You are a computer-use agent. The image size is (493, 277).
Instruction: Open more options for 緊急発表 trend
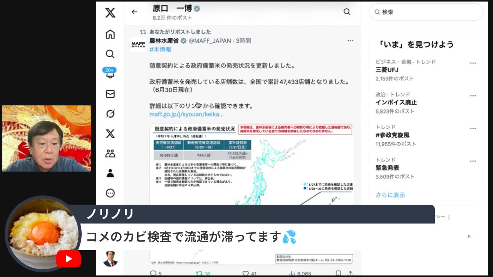click(x=473, y=161)
